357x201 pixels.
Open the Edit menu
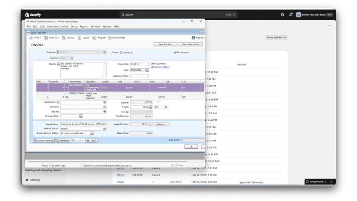[x=35, y=26]
